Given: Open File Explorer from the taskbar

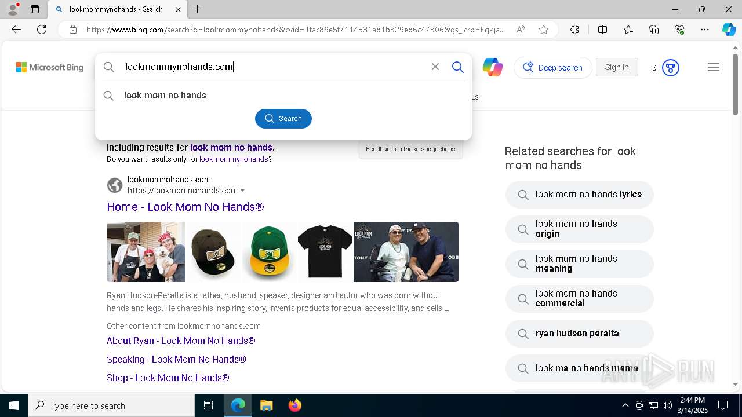Looking at the screenshot, I should 266,405.
